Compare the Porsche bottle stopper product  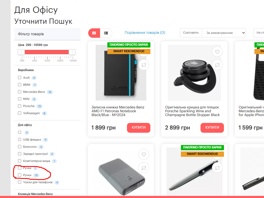(x=217, y=65)
